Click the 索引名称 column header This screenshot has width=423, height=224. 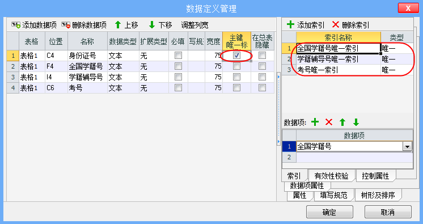pyautogui.click(x=339, y=37)
